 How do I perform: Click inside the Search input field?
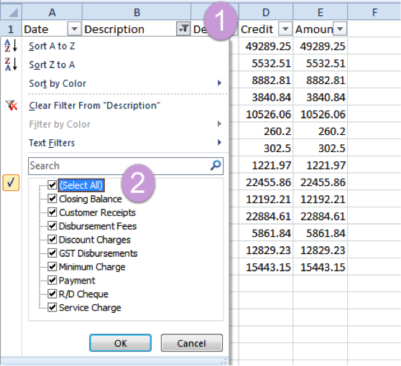pyautogui.click(x=119, y=166)
